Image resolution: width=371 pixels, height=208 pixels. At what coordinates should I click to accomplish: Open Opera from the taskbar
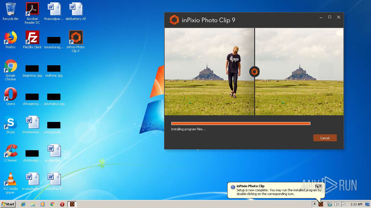pyautogui.click(x=62, y=204)
